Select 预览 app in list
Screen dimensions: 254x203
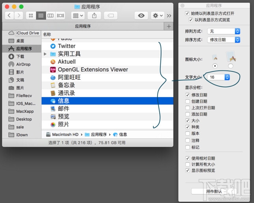tap(107, 117)
